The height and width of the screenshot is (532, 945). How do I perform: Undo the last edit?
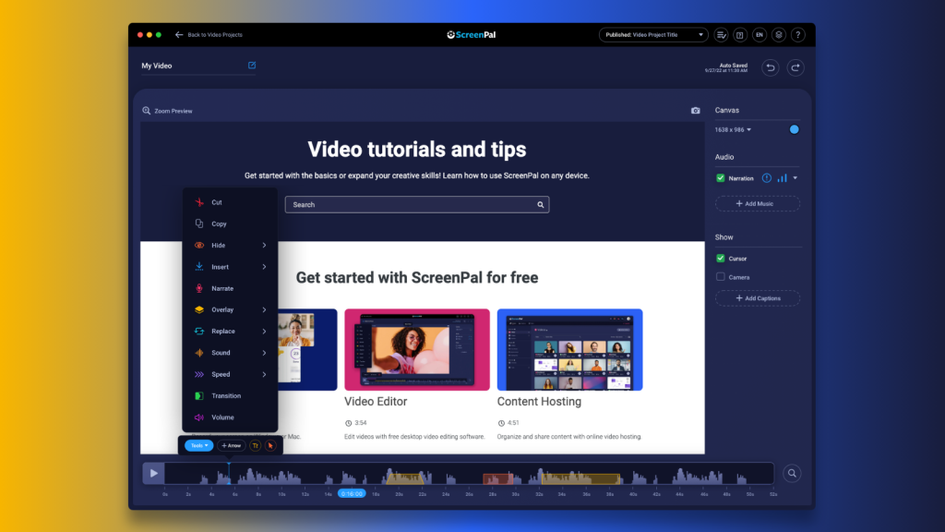[771, 67]
